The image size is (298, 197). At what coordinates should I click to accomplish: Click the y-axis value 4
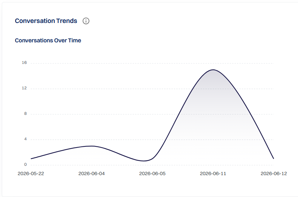point(26,139)
